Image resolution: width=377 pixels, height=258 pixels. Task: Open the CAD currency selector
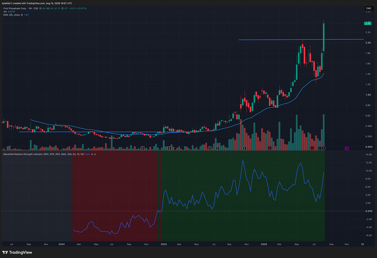[x=368, y=8]
